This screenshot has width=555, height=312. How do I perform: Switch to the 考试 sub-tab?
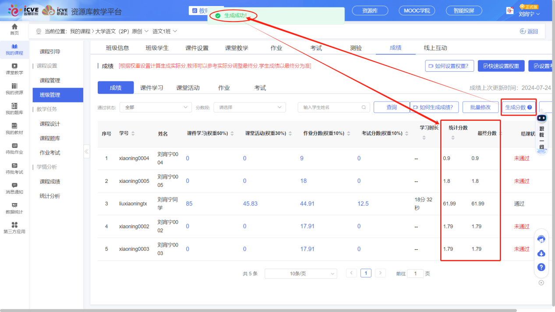pyautogui.click(x=260, y=88)
